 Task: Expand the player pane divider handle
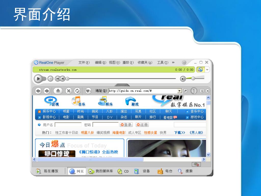(x=122, y=85)
